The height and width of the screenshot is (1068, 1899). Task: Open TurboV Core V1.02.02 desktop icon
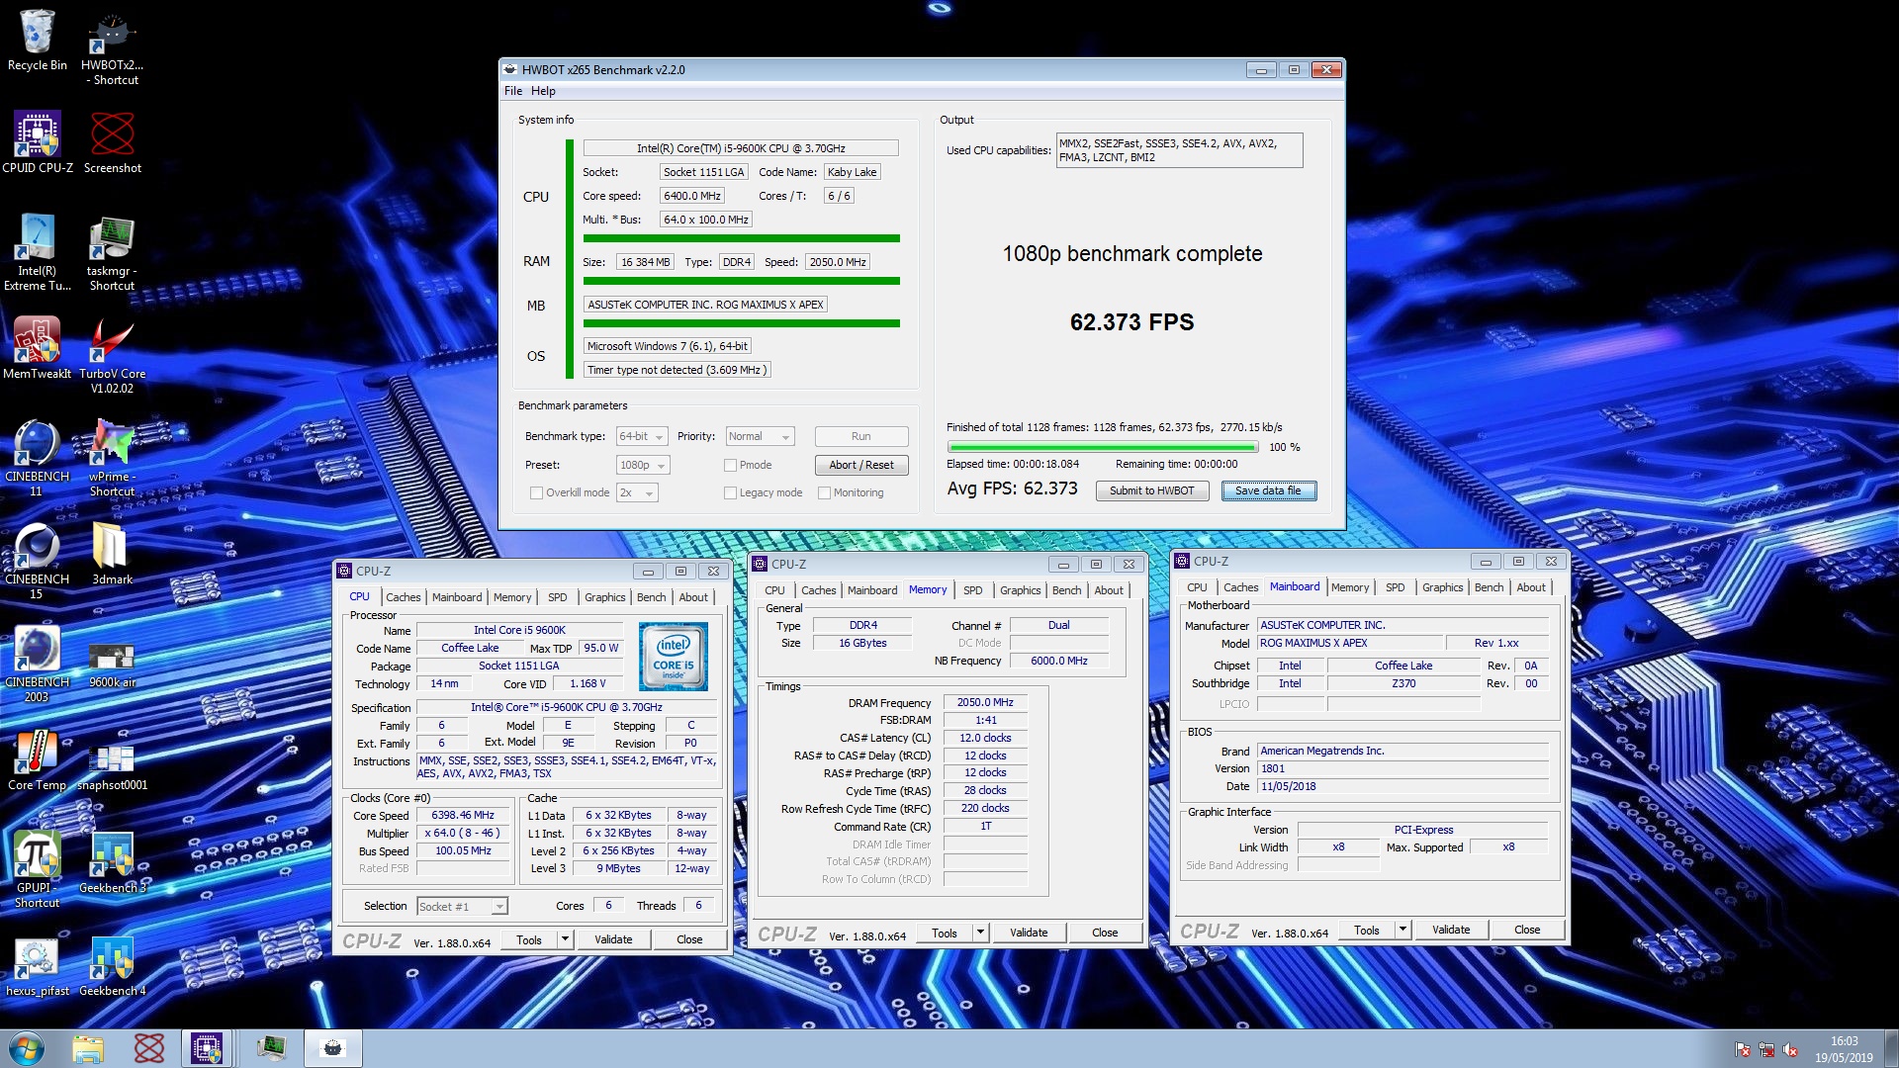112,356
